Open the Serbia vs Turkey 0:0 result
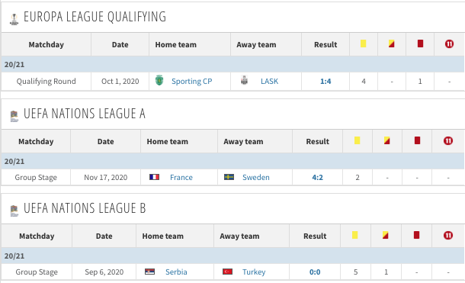The width and height of the screenshot is (465, 283). [x=315, y=272]
